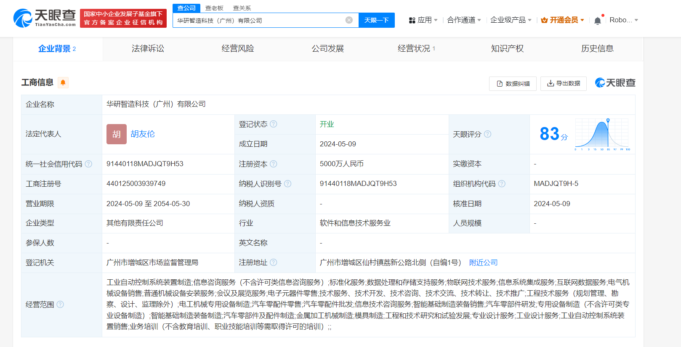Image resolution: width=681 pixels, height=347 pixels.
Task: Click organization code MADJQT9H-5
Action: coord(556,184)
